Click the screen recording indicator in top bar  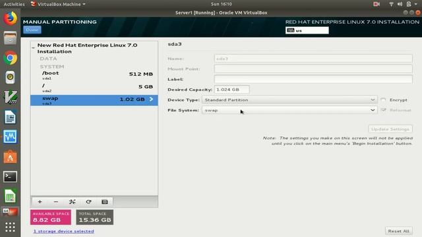tap(377, 4)
